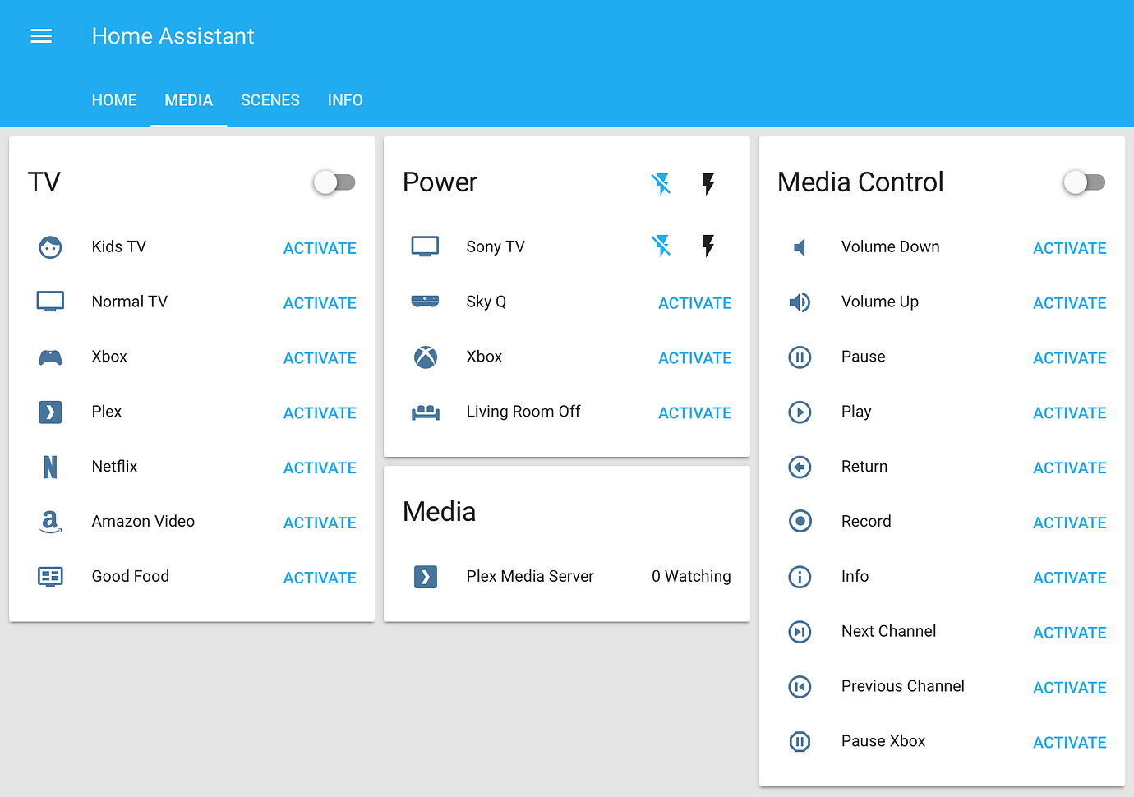
Task: Activate the Living Room Off scene
Action: [x=694, y=412]
